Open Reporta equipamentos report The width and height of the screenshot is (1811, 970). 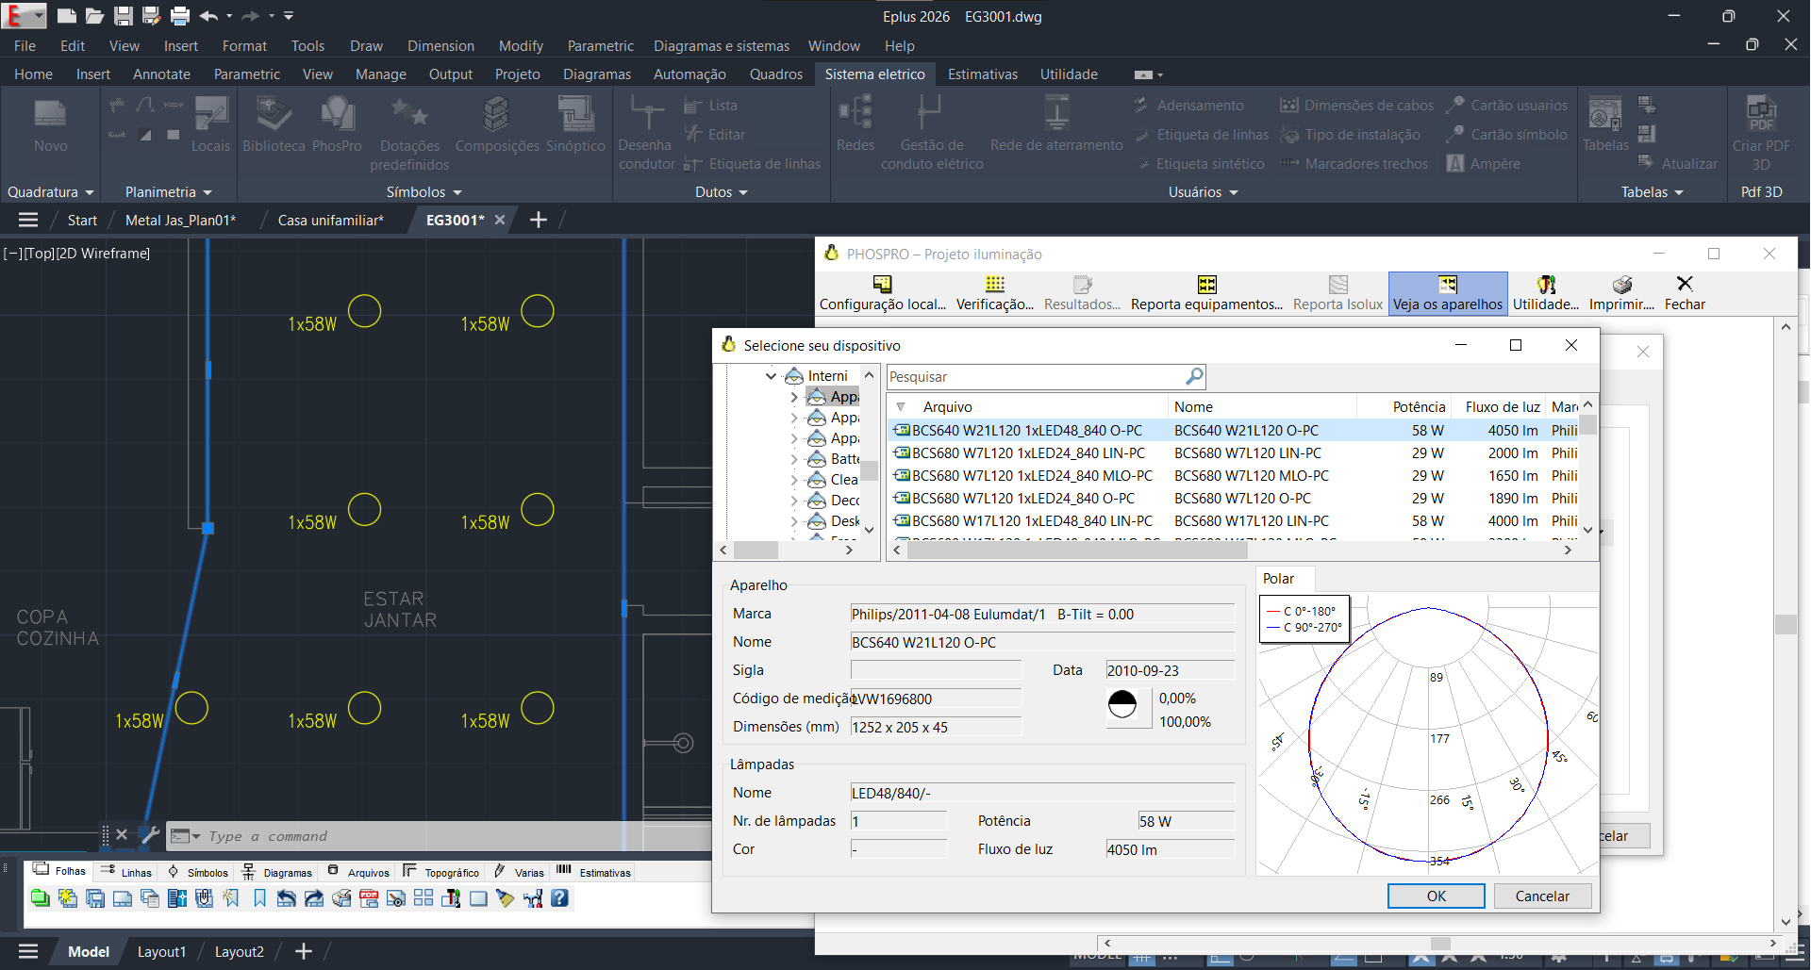tap(1206, 293)
